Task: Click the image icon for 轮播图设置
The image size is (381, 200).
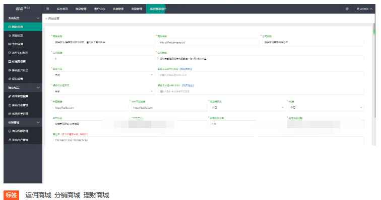Action: (x=10, y=61)
